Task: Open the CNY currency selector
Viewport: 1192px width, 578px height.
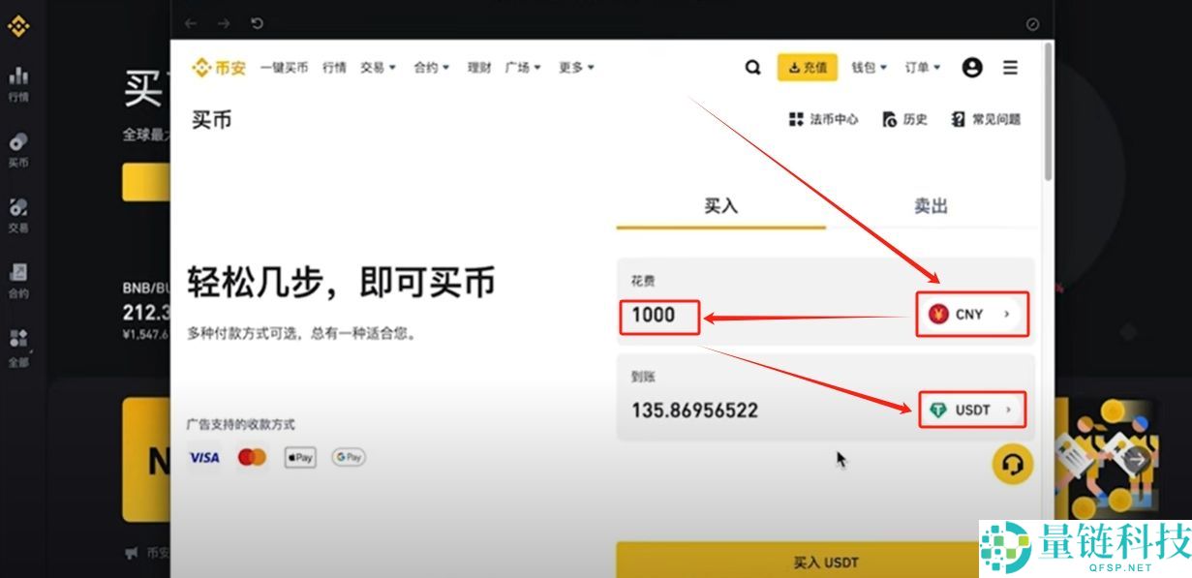Action: [971, 314]
